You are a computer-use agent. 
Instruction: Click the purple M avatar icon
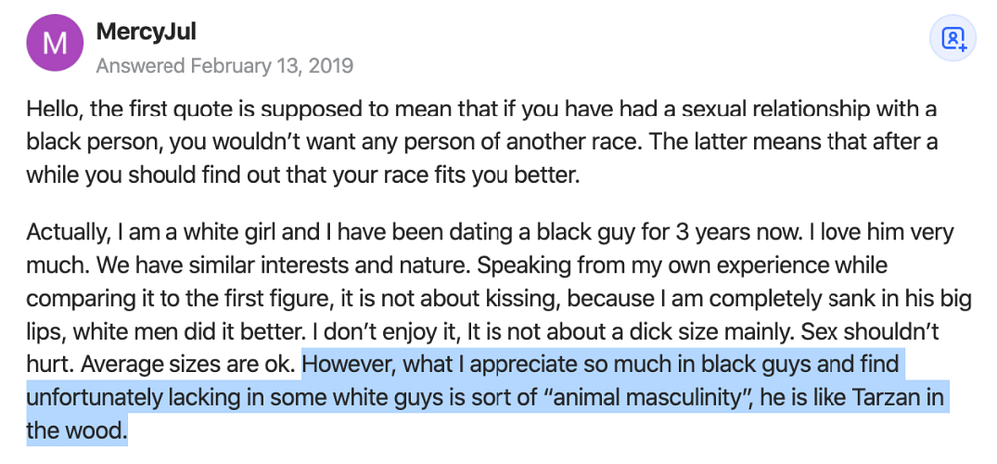click(x=54, y=43)
